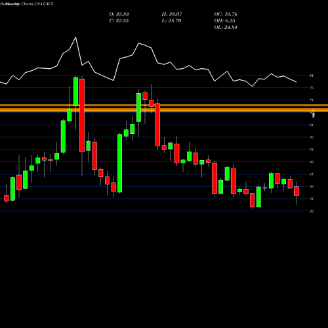This screenshot has height=328, width=328.
Task: Select the open value "O: 35.83"
Action: pos(119,14)
